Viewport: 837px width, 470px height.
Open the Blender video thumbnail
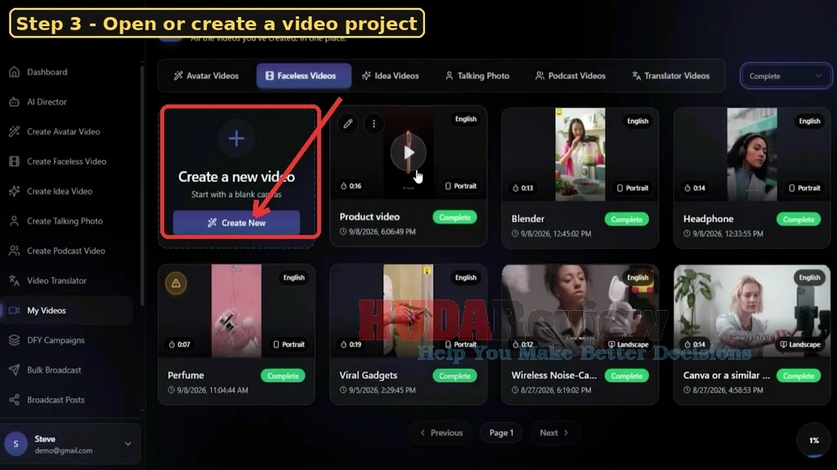(580, 154)
